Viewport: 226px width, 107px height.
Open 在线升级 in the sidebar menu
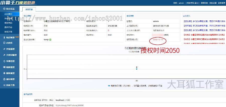[x=8, y=32]
